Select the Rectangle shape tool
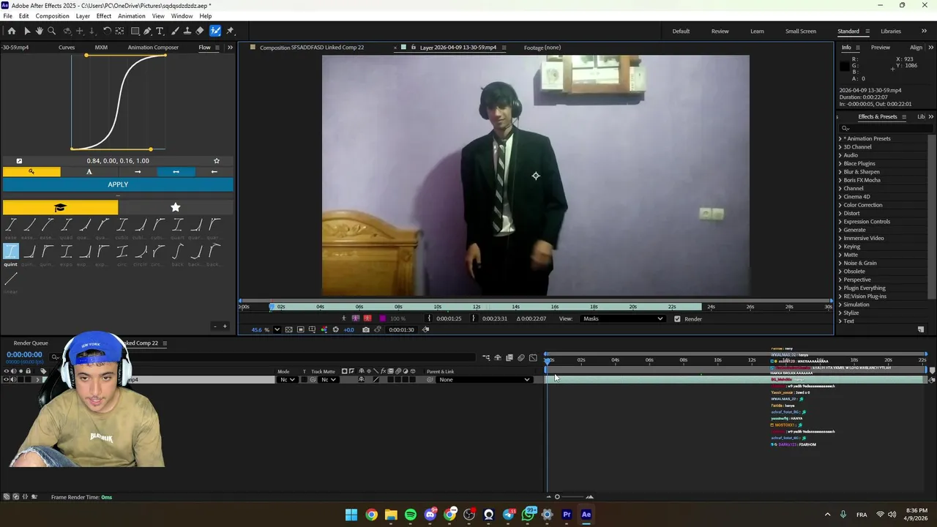 [135, 31]
